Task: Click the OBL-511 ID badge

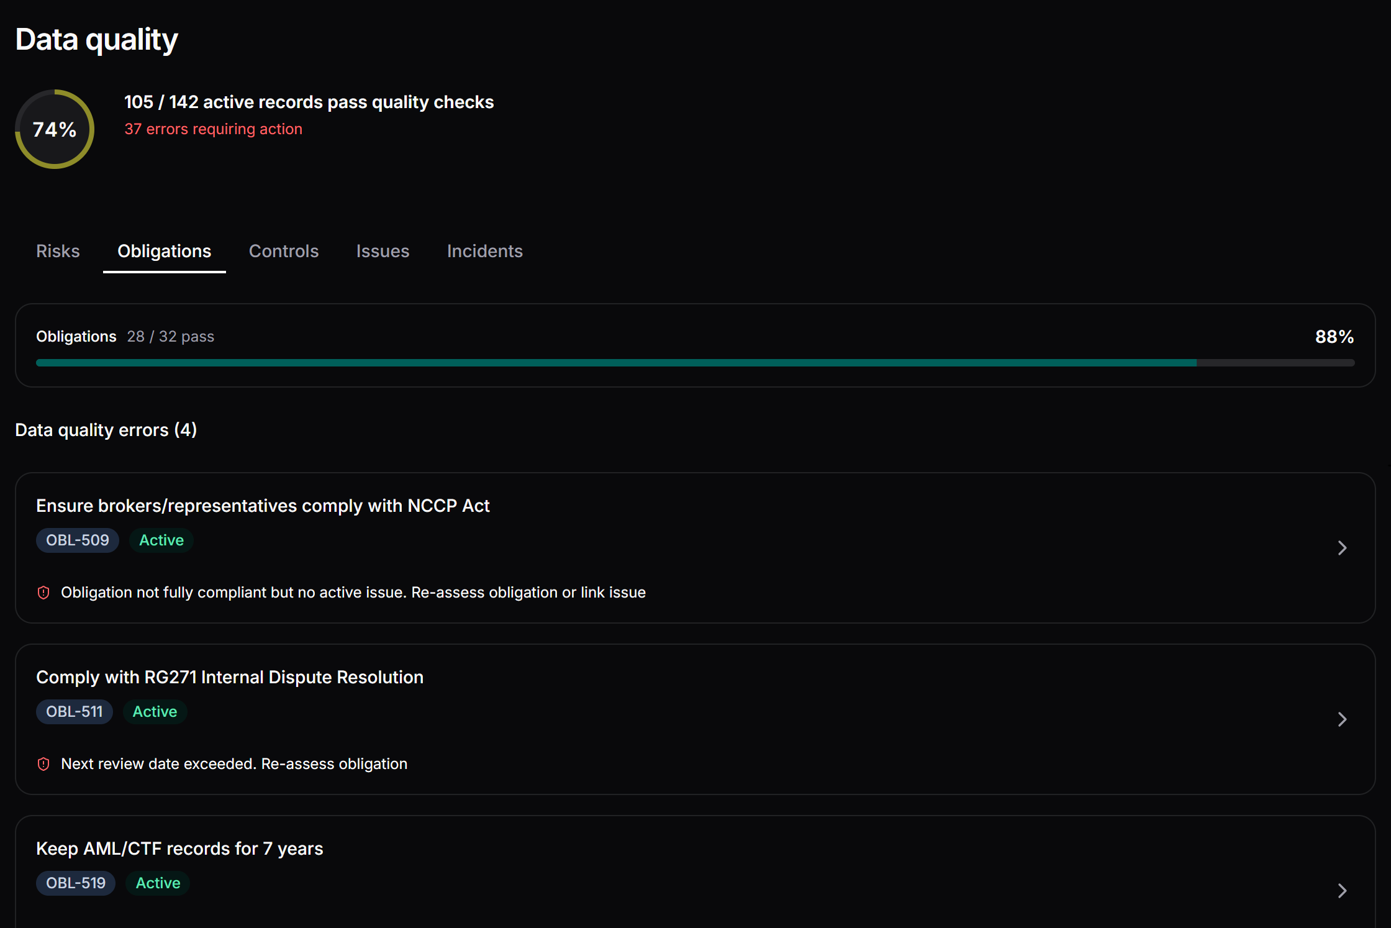Action: point(75,712)
